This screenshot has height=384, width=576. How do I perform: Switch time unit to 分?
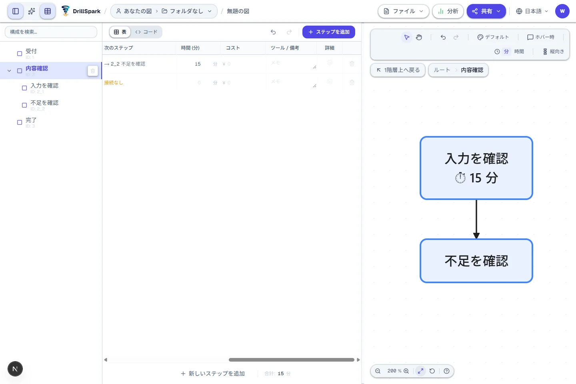(x=506, y=52)
